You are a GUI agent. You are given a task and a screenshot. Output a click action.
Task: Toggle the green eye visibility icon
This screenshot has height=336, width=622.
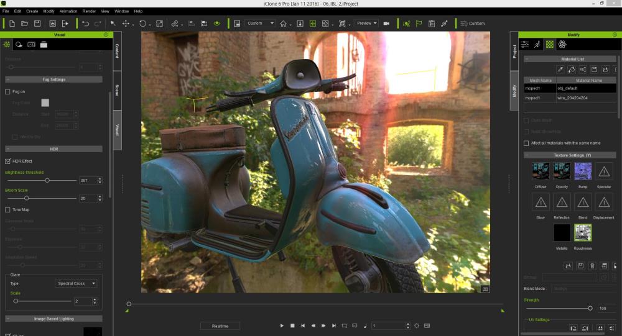click(217, 24)
